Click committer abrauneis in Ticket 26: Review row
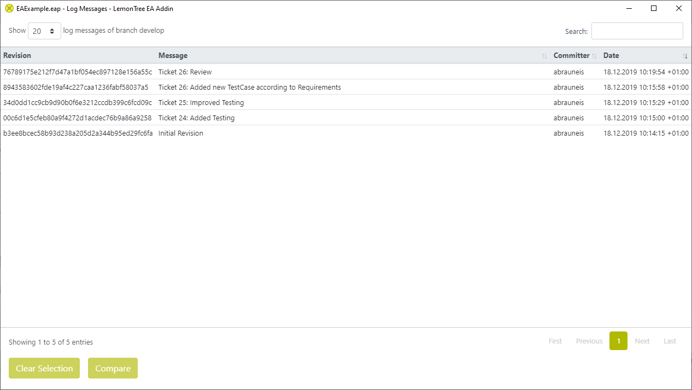This screenshot has width=692, height=390. 568,72
